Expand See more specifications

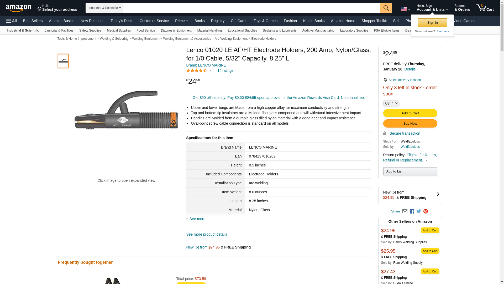(x=197, y=219)
